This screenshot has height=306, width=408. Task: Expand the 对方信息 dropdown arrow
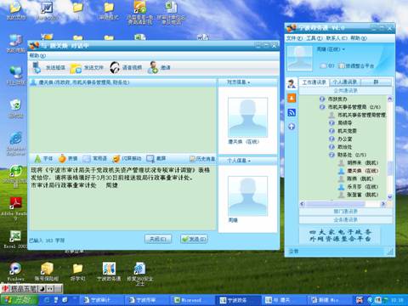(x=249, y=82)
